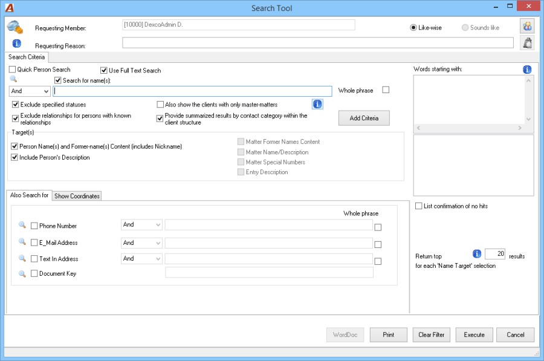The height and width of the screenshot is (361, 544).
Task: Click the people icon next to Sounds like
Action: 527,27
